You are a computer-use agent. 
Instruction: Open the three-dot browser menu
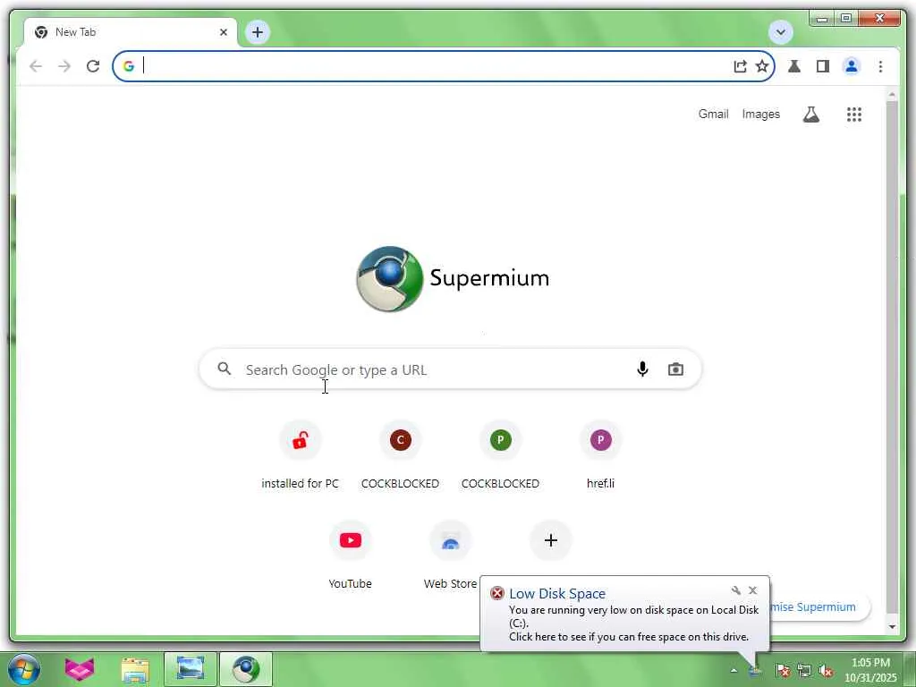point(880,66)
